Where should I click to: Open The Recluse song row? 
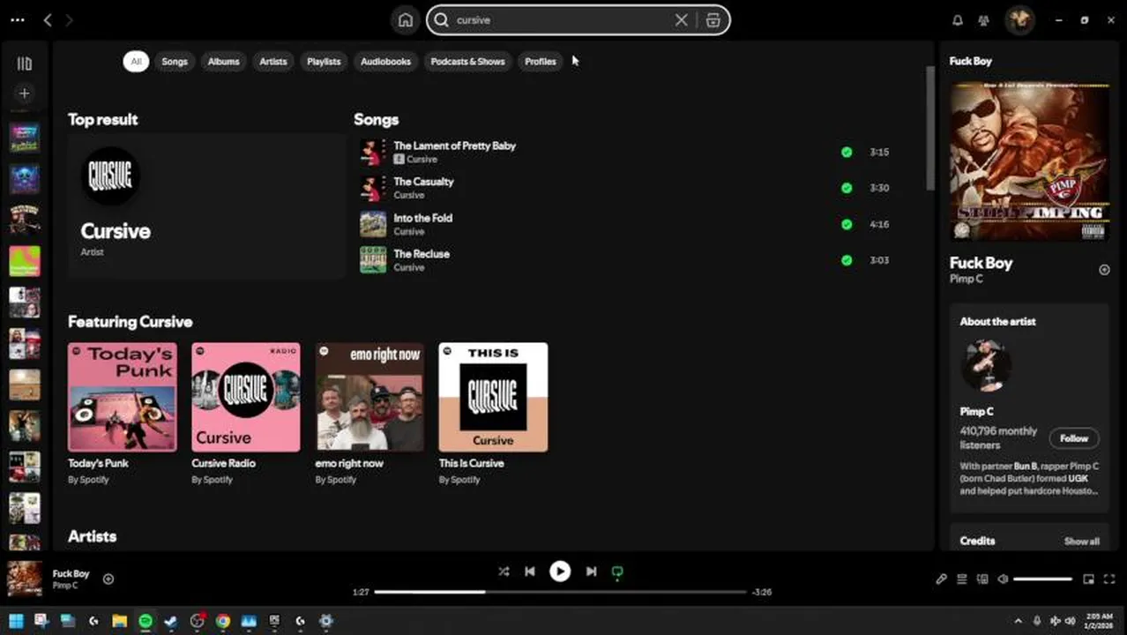[626, 260]
